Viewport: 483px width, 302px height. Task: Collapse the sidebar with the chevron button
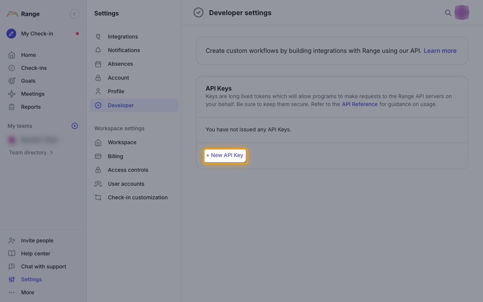point(75,14)
